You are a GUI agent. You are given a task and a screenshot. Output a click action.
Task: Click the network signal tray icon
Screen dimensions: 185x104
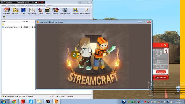coord(162,102)
